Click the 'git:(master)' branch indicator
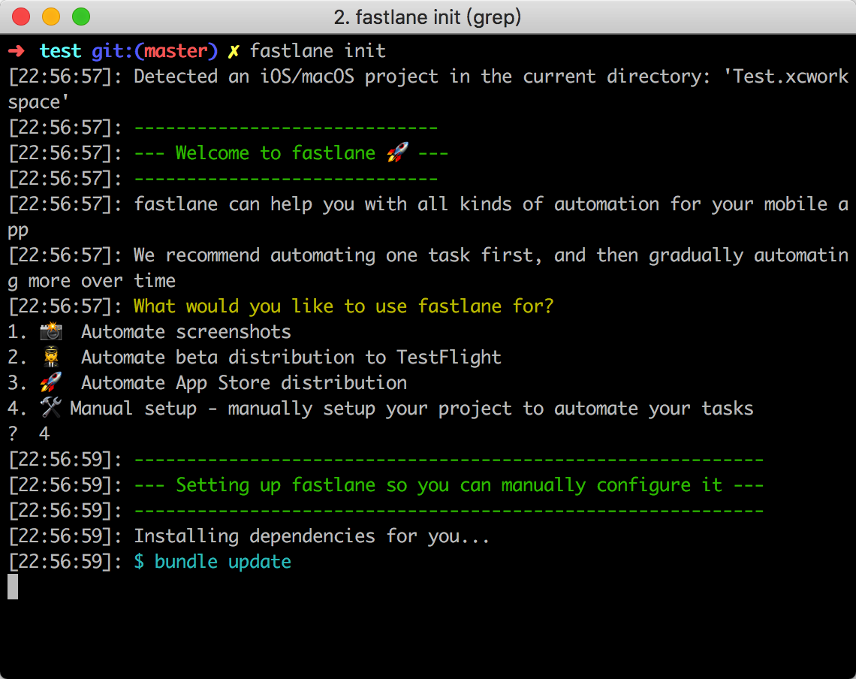Screen dimensions: 856x679 155,51
